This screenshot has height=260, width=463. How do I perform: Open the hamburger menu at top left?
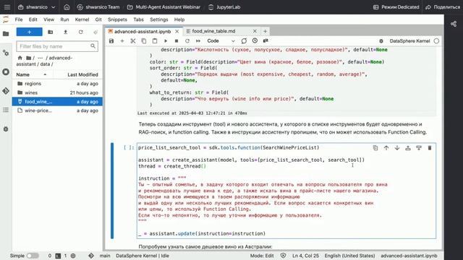tap(7, 7)
